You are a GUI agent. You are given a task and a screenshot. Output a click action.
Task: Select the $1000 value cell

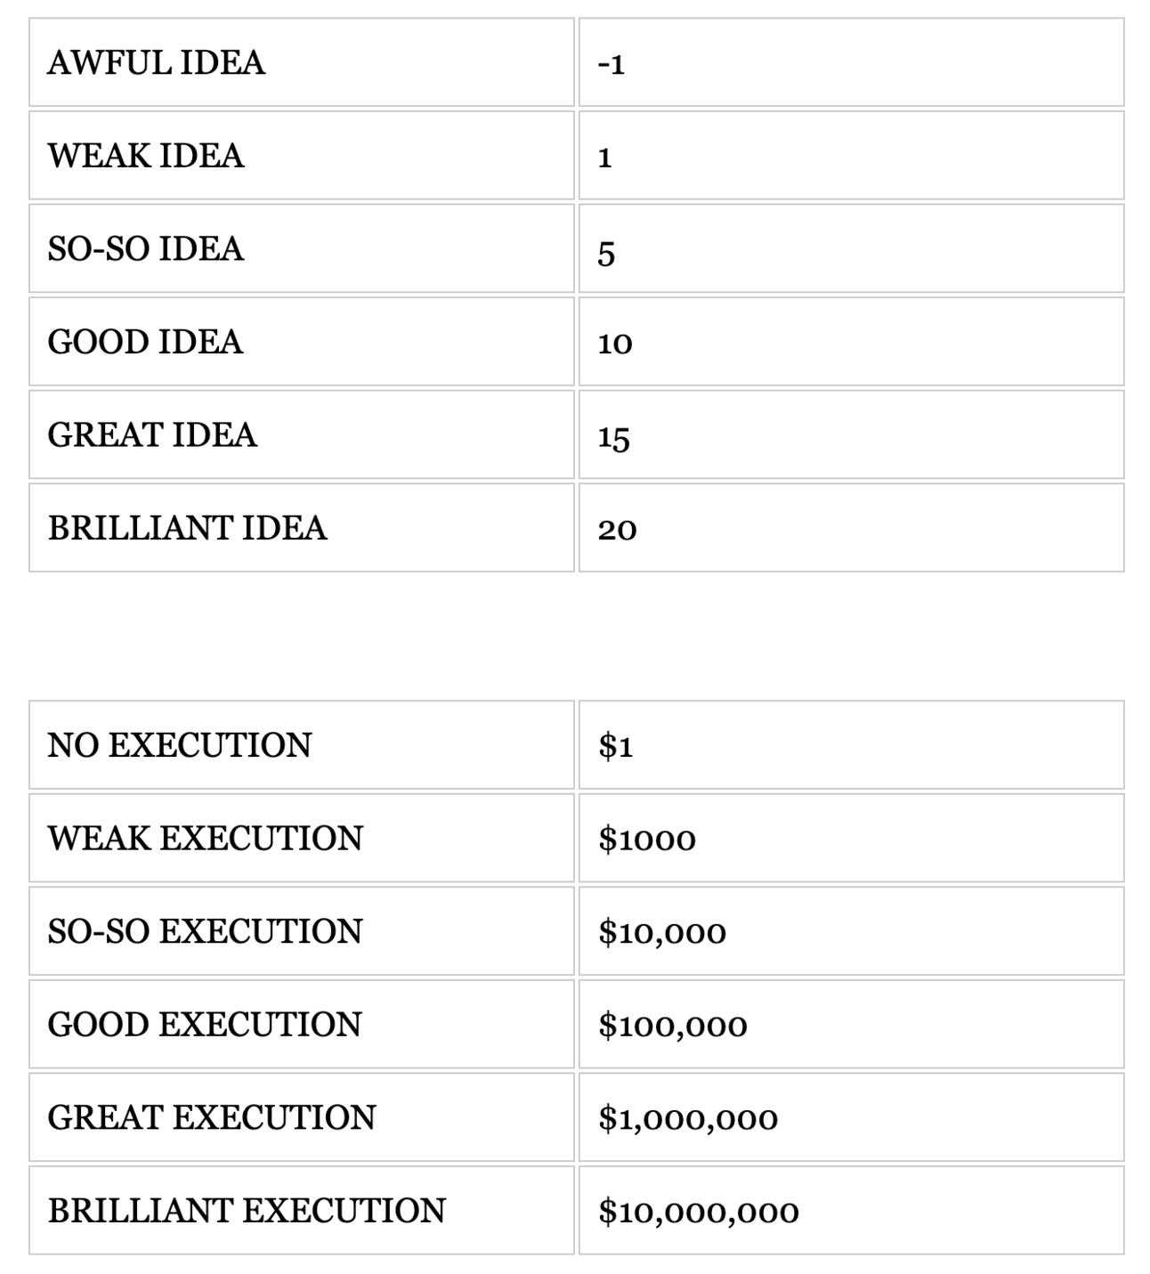click(x=647, y=839)
